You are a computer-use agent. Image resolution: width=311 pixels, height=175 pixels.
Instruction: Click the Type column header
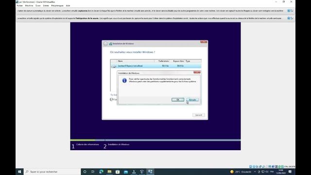point(193,61)
